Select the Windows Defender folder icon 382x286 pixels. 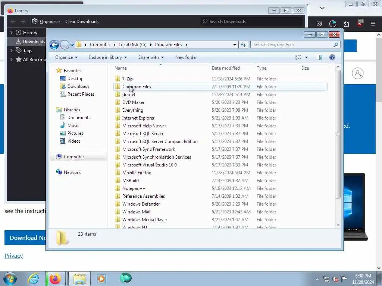tap(118, 204)
